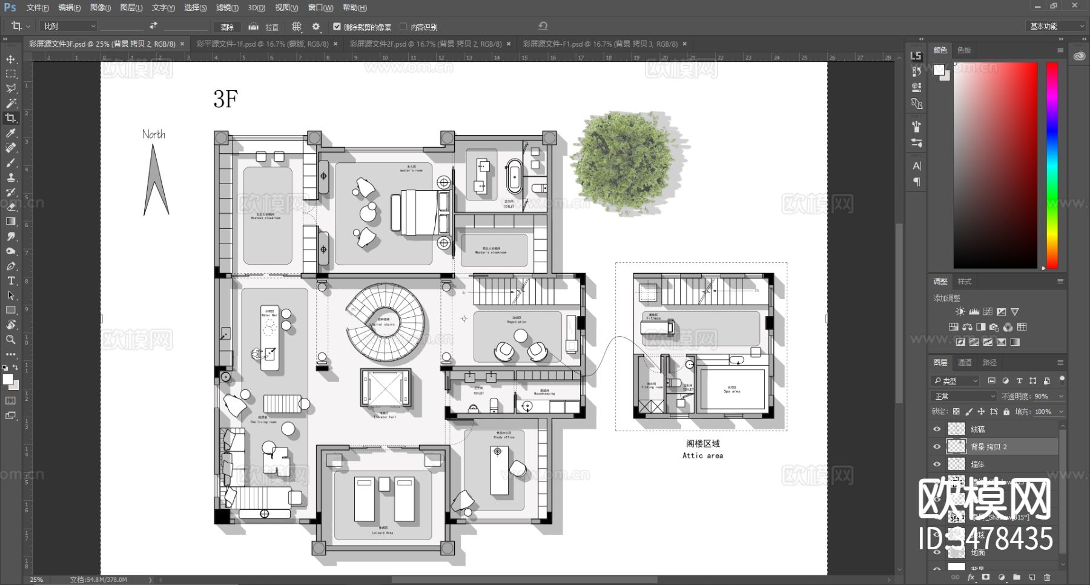The image size is (1090, 585).
Task: Click the fx layer style icon
Action: 971,577
